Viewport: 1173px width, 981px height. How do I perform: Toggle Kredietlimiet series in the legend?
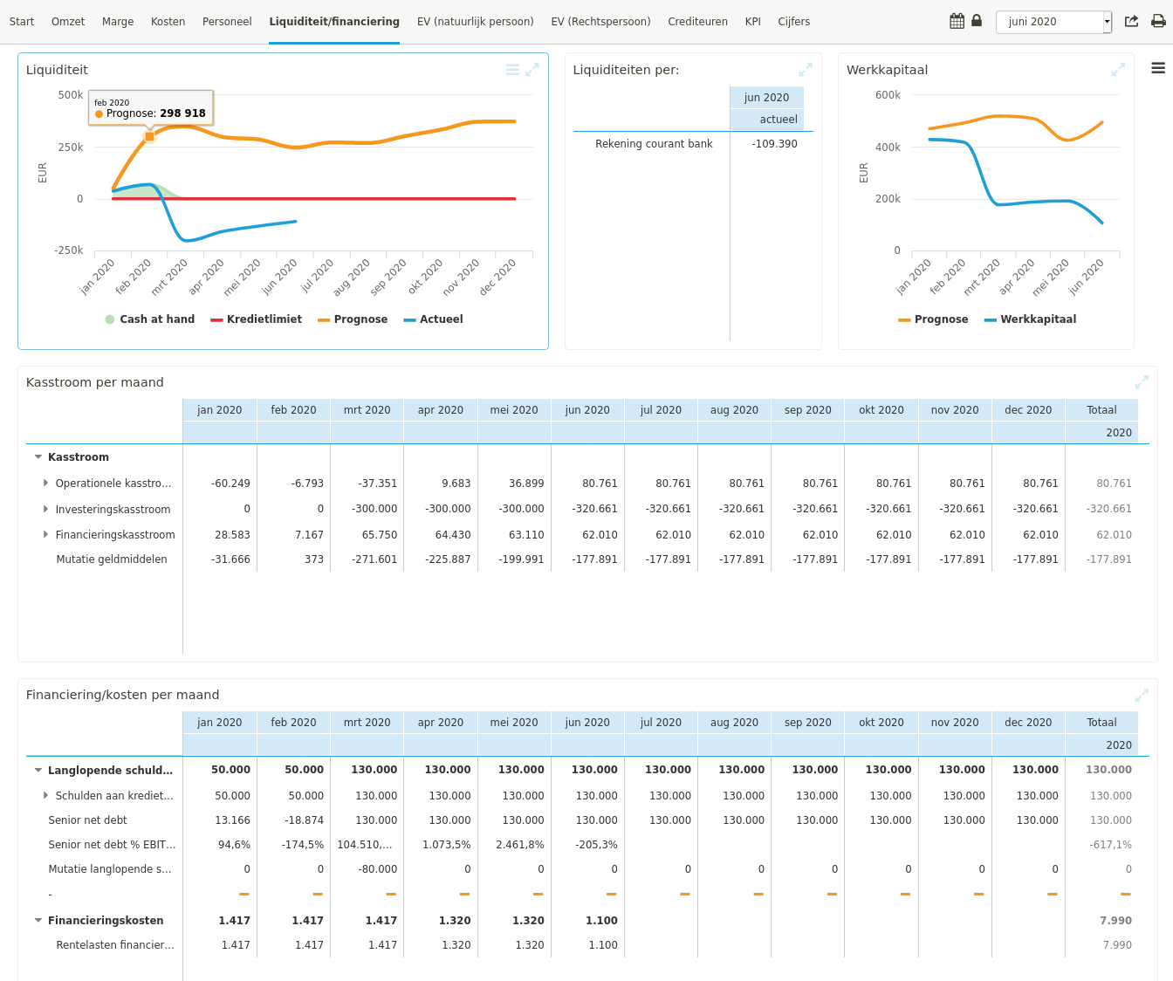256,319
